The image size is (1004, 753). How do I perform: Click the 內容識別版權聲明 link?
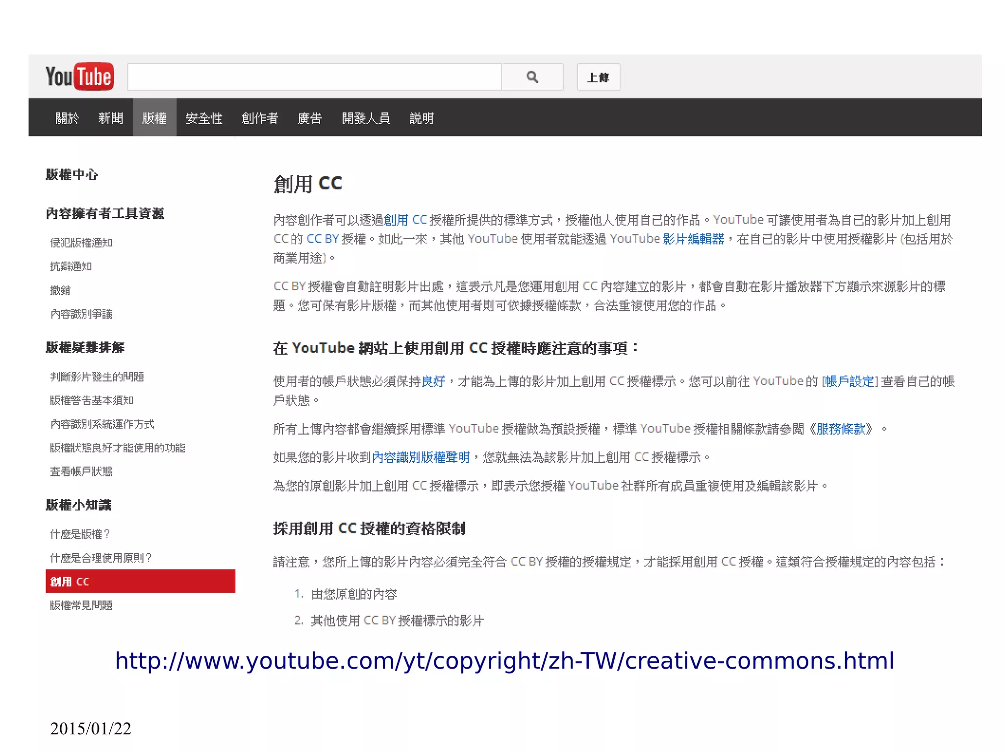[x=421, y=457]
